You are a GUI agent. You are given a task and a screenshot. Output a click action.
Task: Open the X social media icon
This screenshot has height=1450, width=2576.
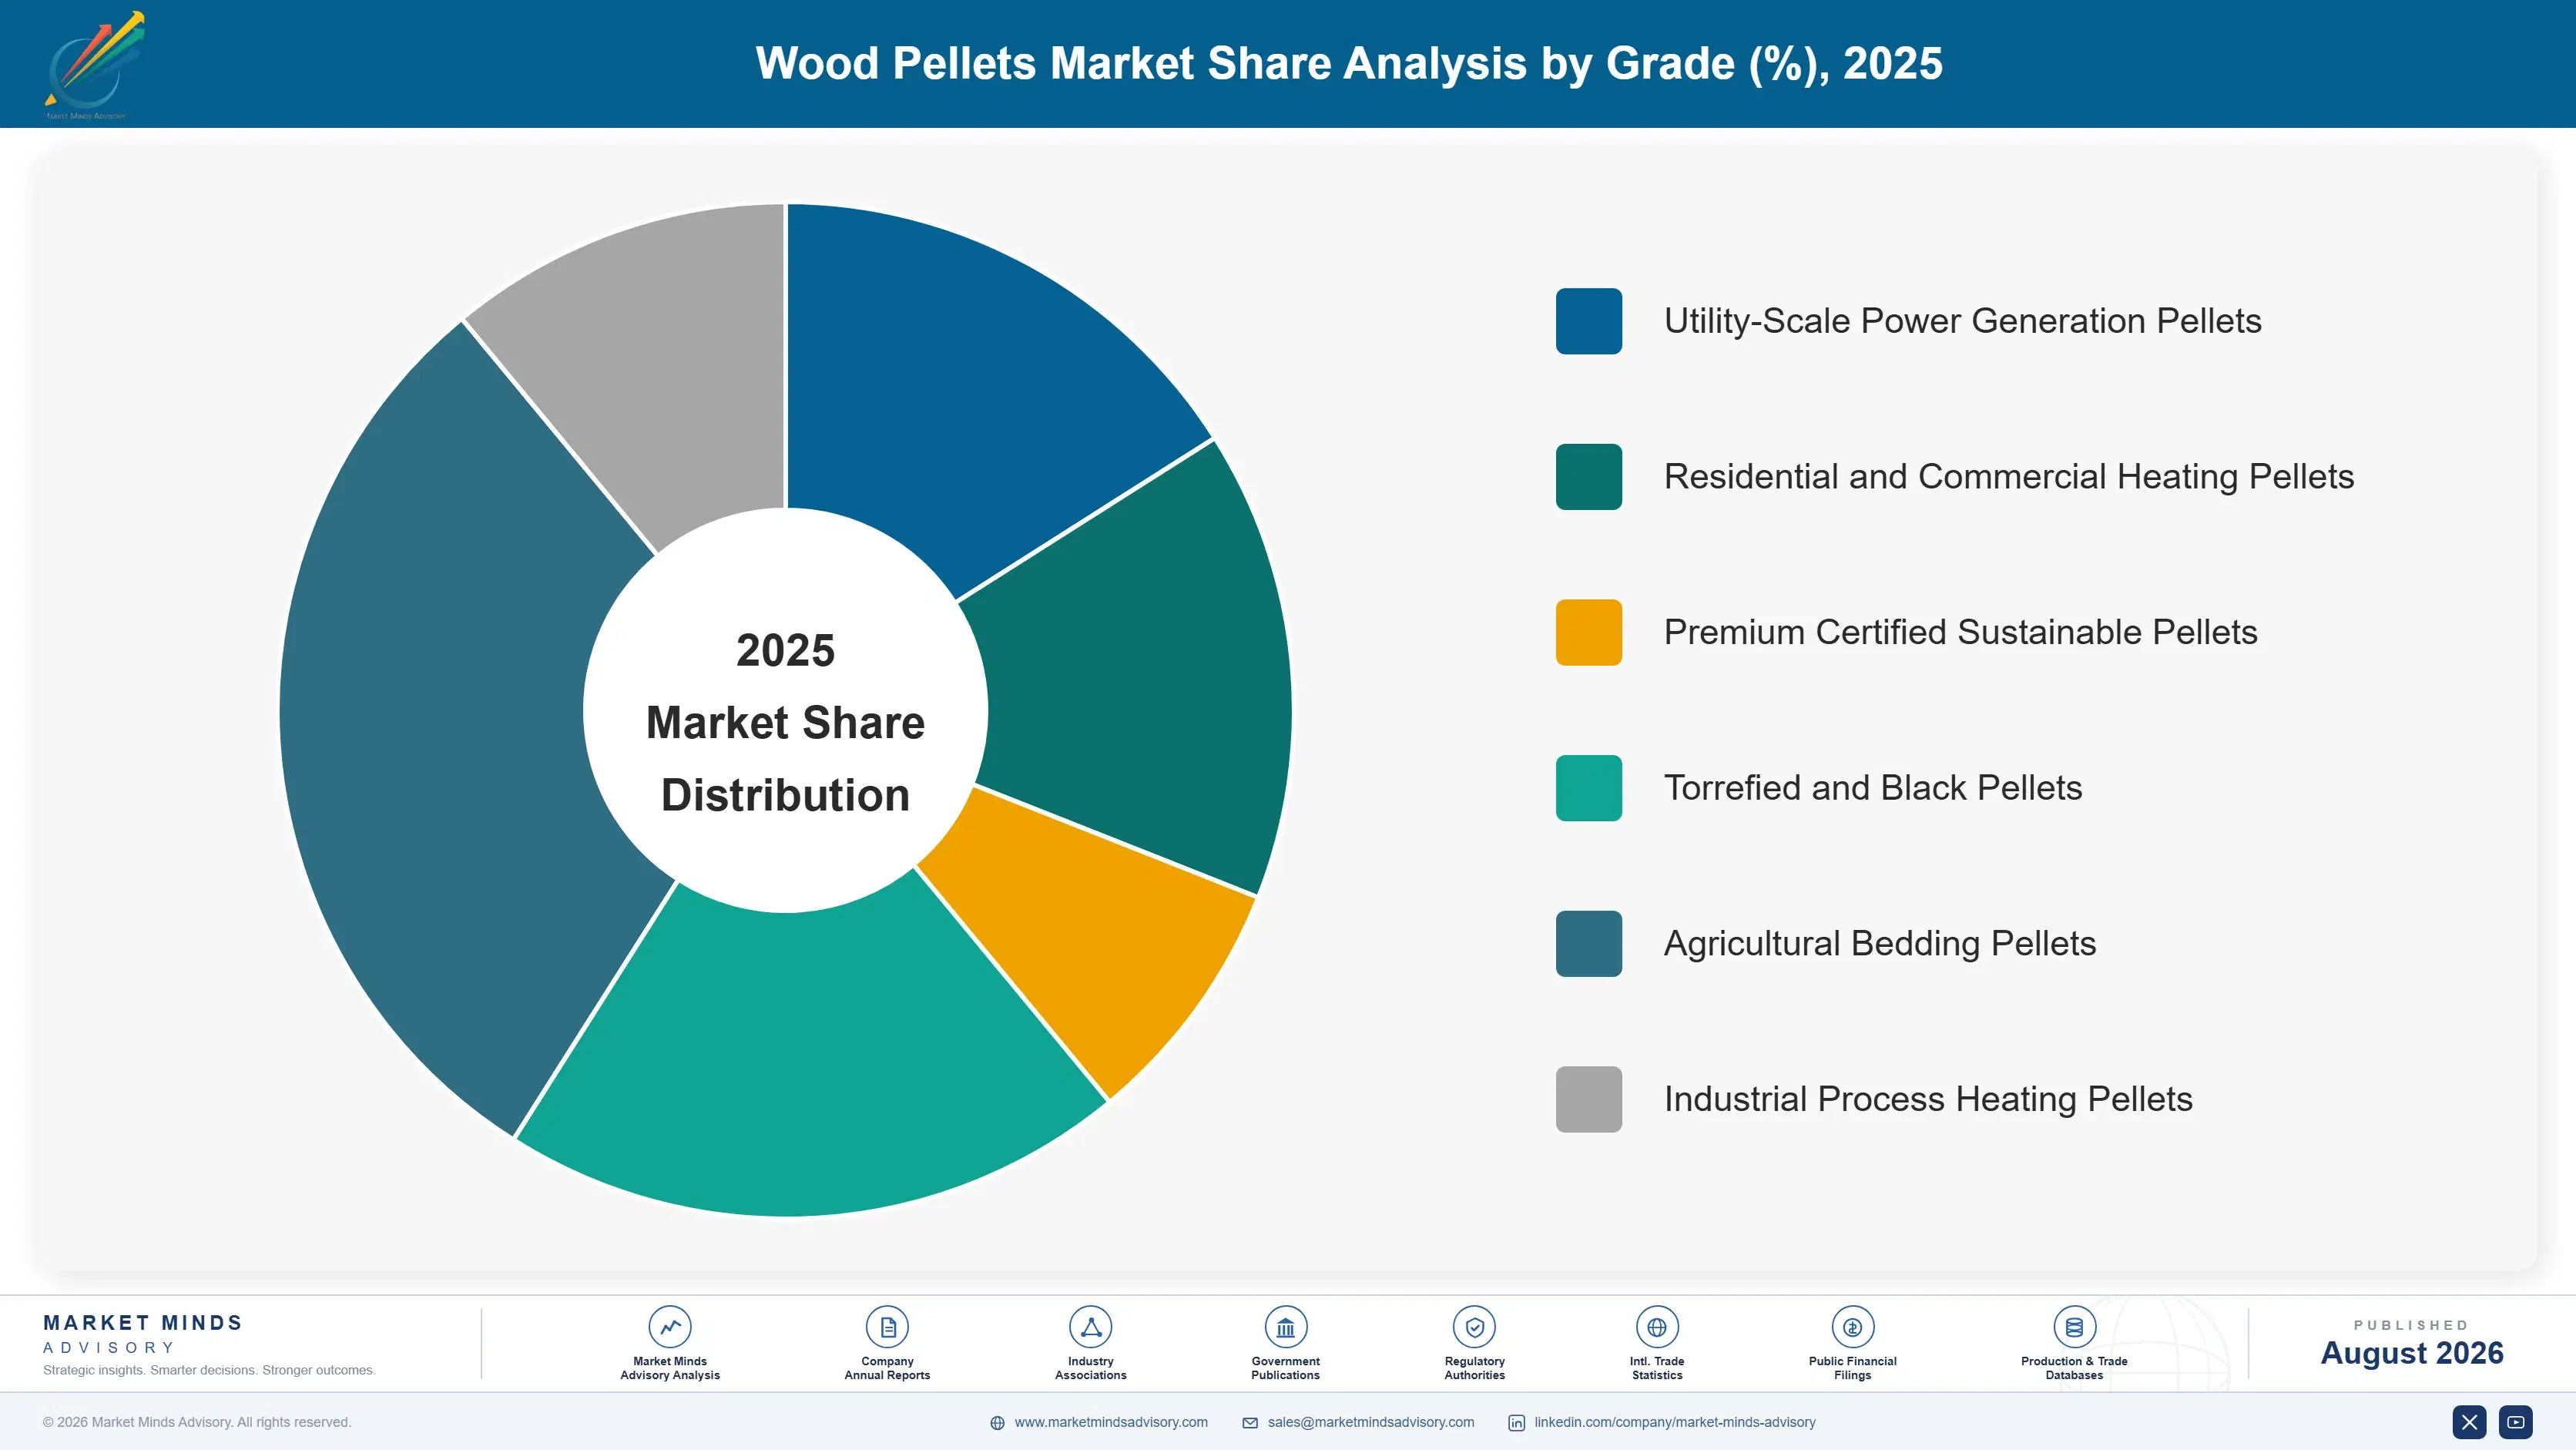[2469, 1422]
